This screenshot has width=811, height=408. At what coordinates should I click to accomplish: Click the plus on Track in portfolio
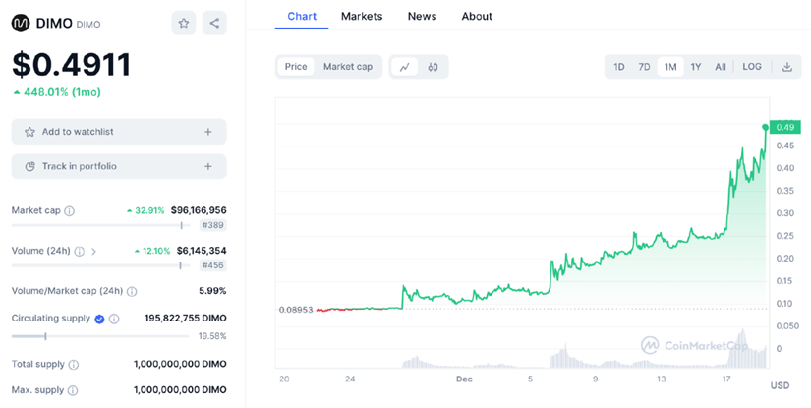pos(207,166)
